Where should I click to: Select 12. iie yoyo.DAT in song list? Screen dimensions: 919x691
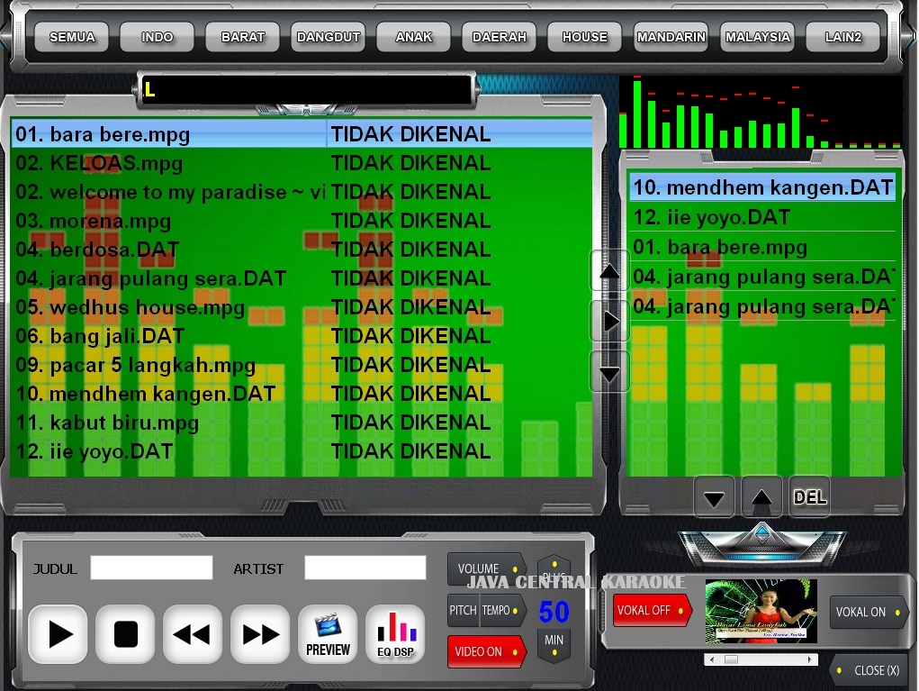[x=302, y=451]
